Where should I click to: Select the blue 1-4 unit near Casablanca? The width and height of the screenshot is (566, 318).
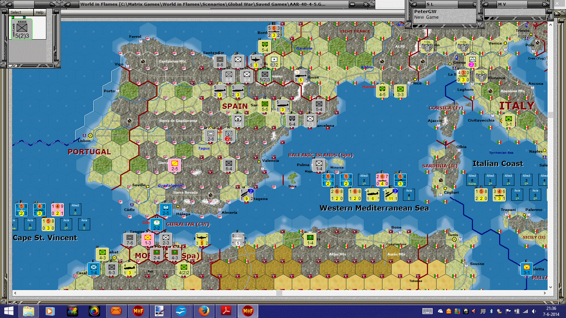[94, 269]
